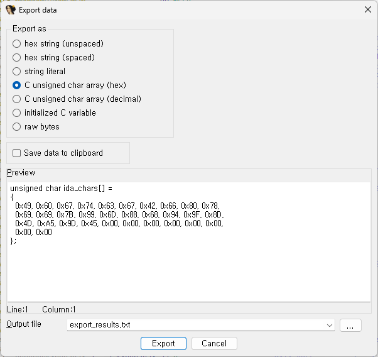Viewport: 378px width, 357px height.
Task: Choose the string literal export format
Action: coord(17,72)
